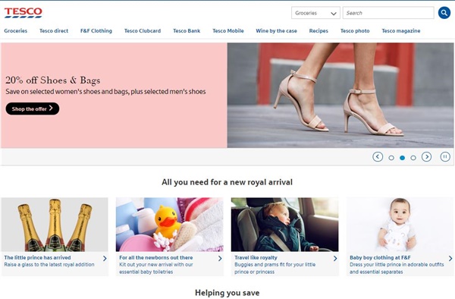Pause the banner carousel
This screenshot has width=455, height=299.
445,157
